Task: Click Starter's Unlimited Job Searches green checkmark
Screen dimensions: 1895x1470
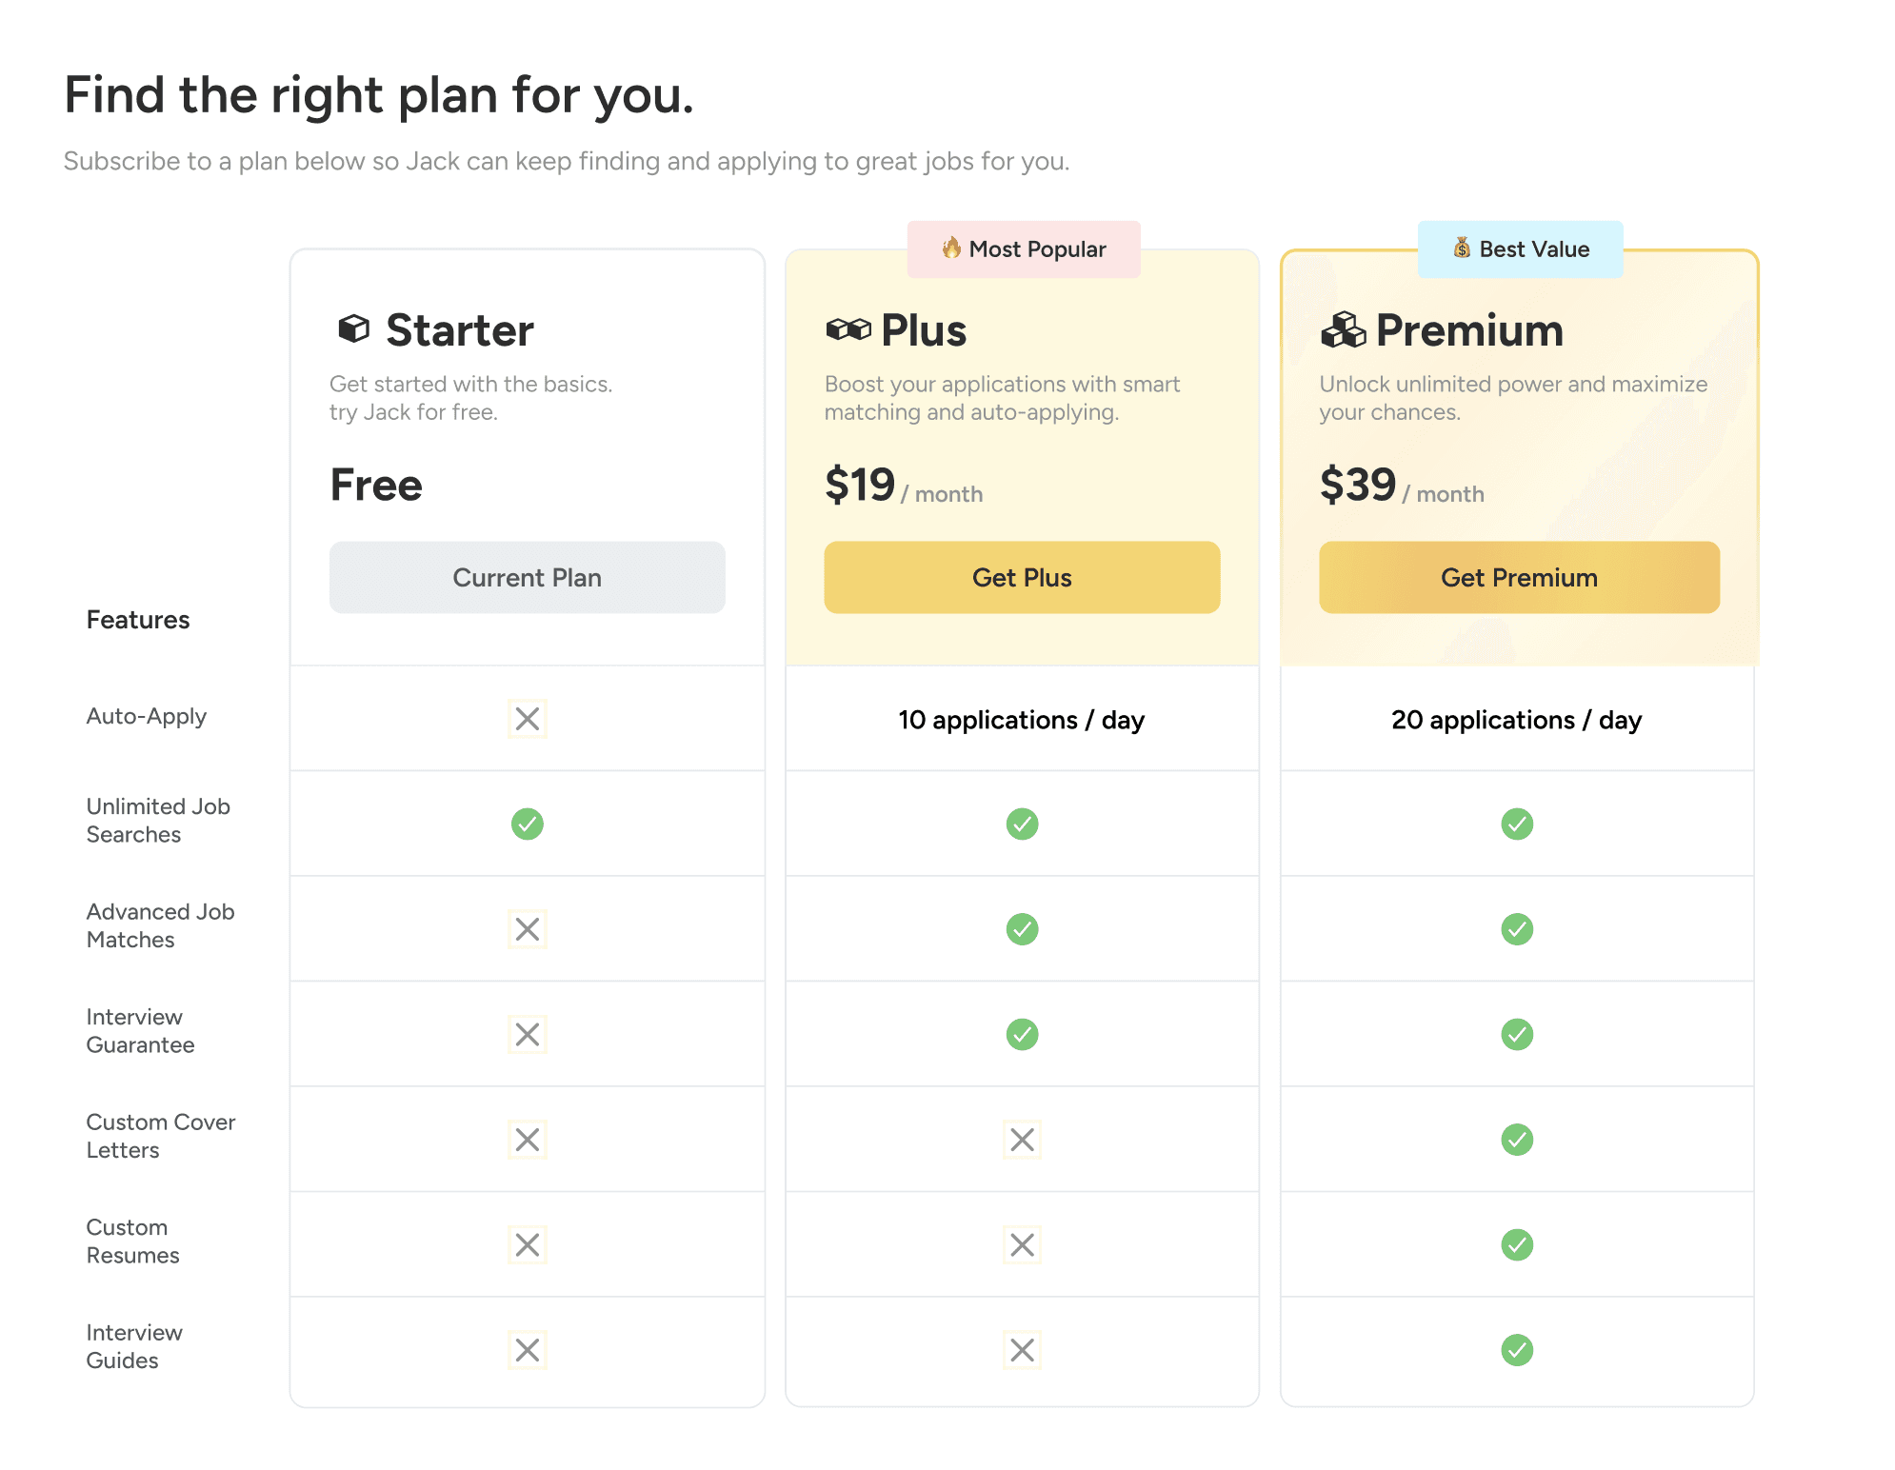Action: 527,824
